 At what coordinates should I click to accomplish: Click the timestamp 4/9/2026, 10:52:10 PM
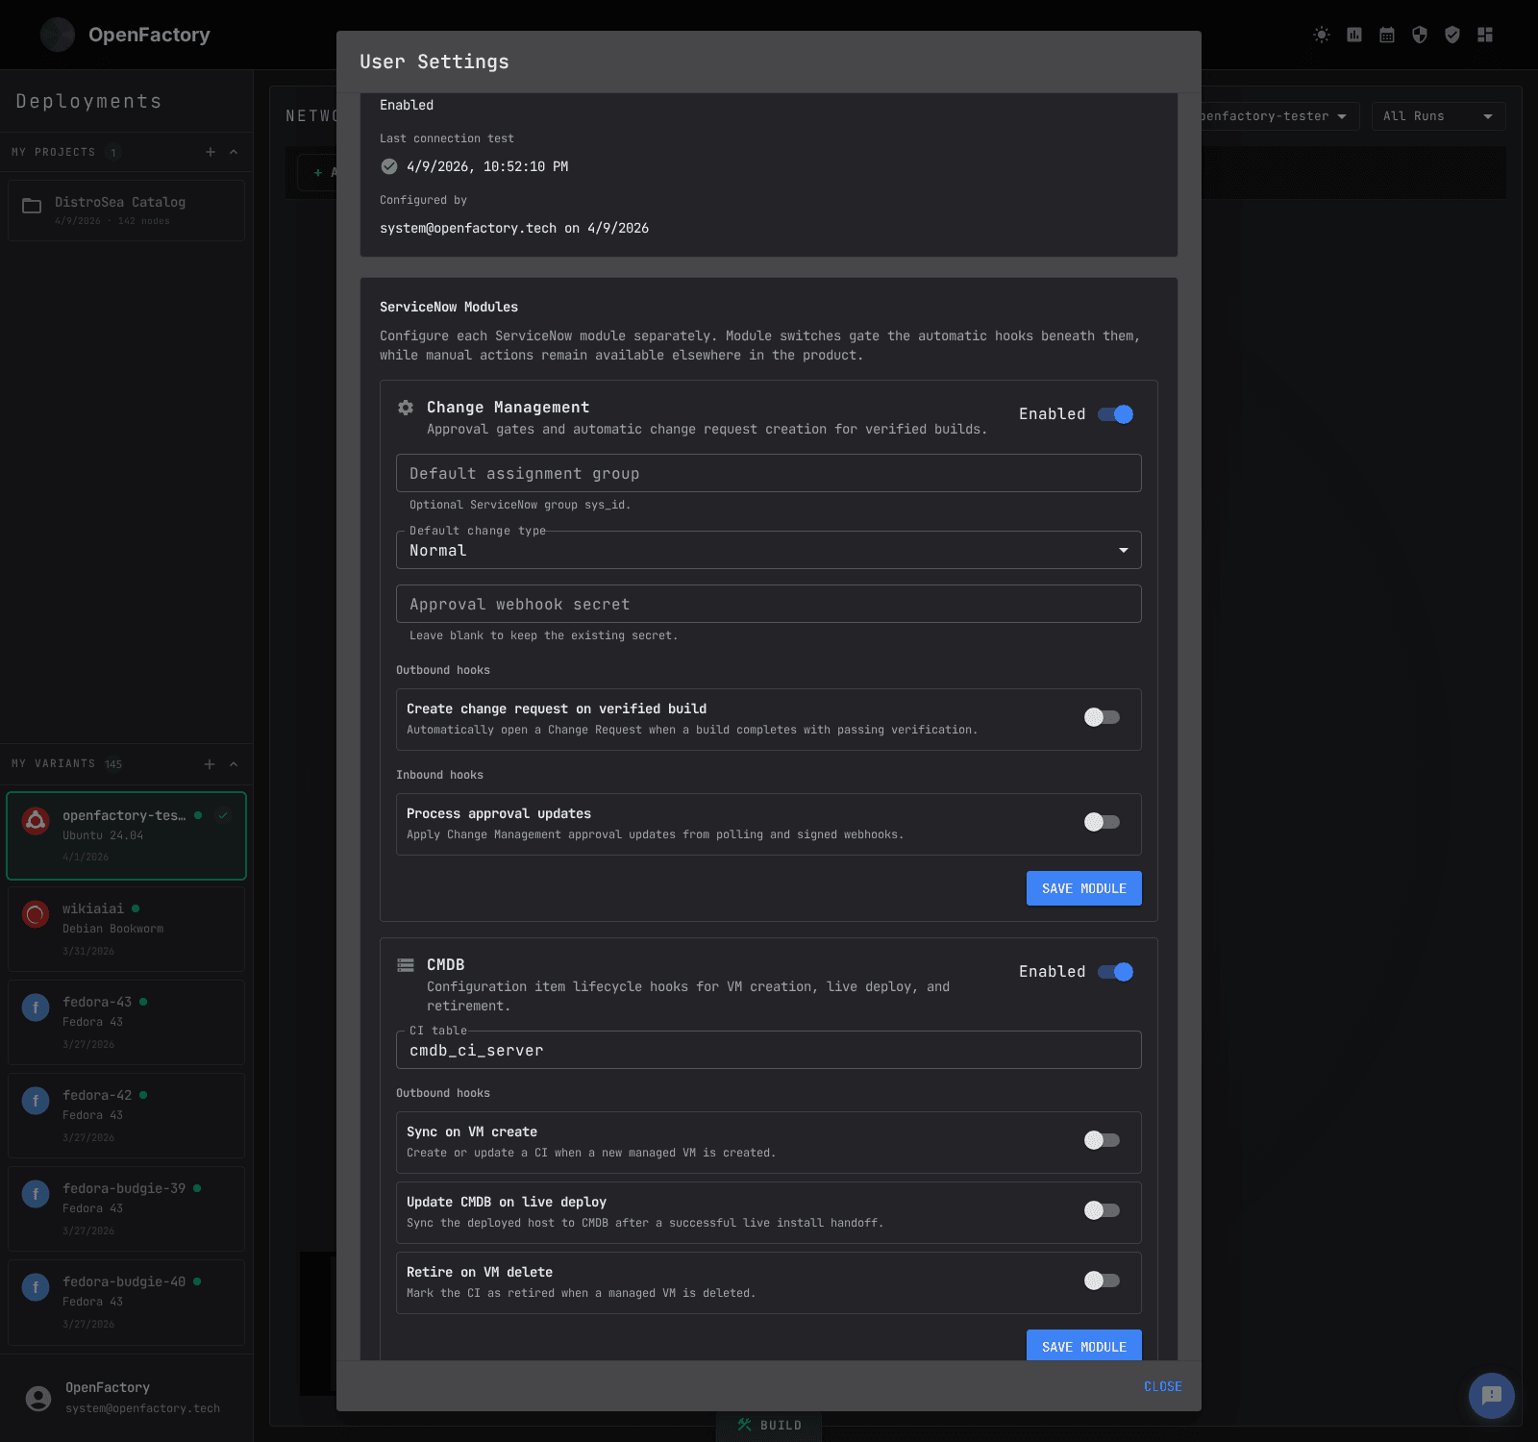(x=487, y=166)
